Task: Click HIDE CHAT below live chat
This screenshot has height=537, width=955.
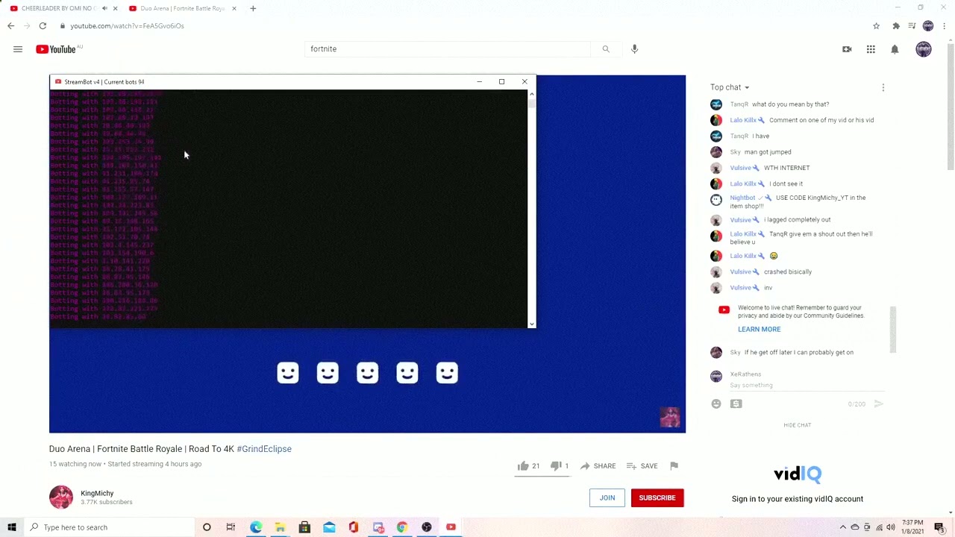Action: pyautogui.click(x=797, y=425)
